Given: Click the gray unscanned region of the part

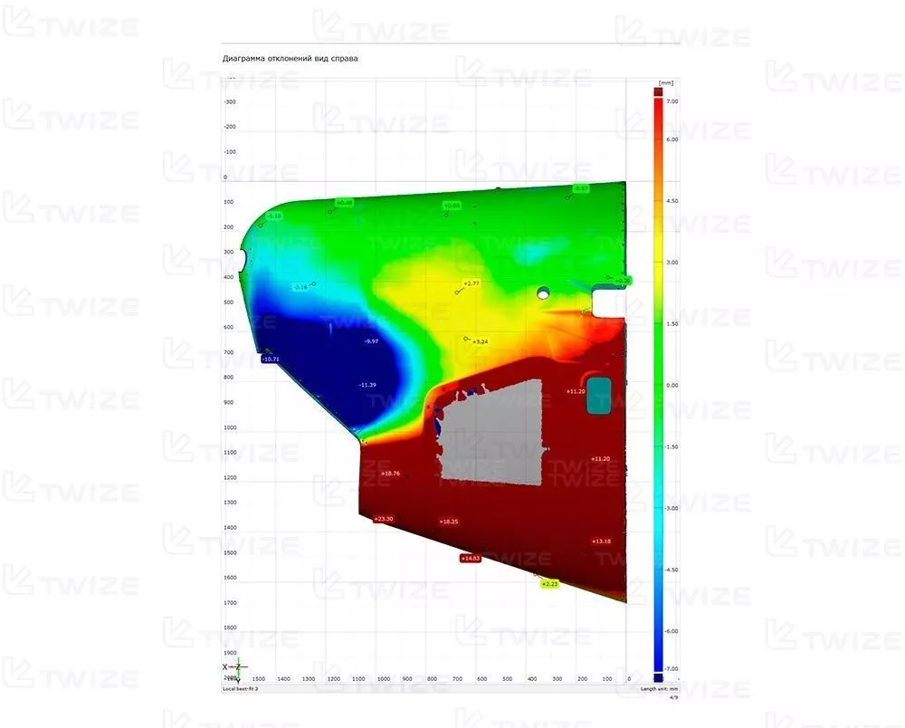Looking at the screenshot, I should pos(493,428).
